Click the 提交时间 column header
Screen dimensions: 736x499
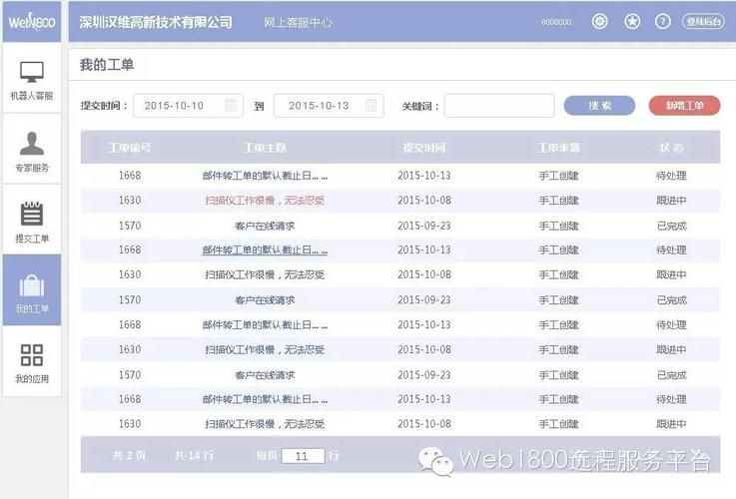coord(424,148)
